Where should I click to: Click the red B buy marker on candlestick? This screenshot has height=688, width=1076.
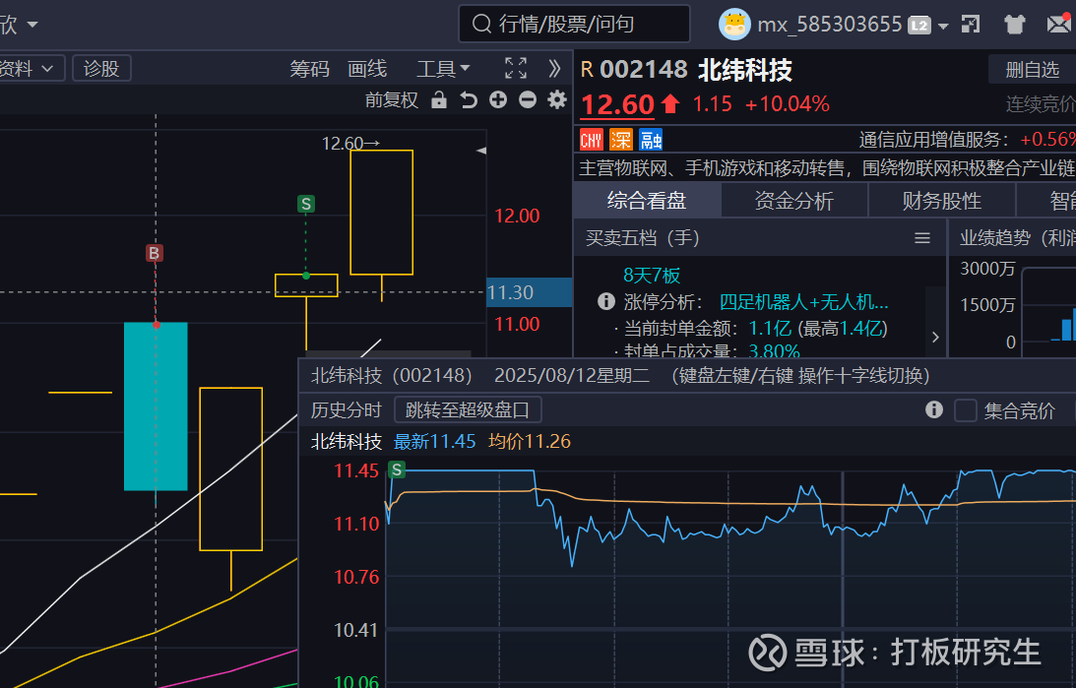point(154,253)
